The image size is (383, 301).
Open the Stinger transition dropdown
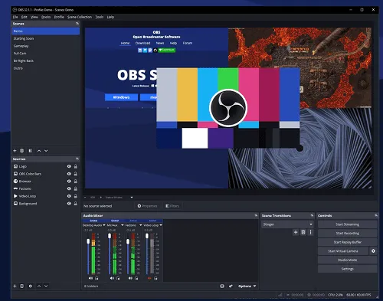tap(288, 224)
